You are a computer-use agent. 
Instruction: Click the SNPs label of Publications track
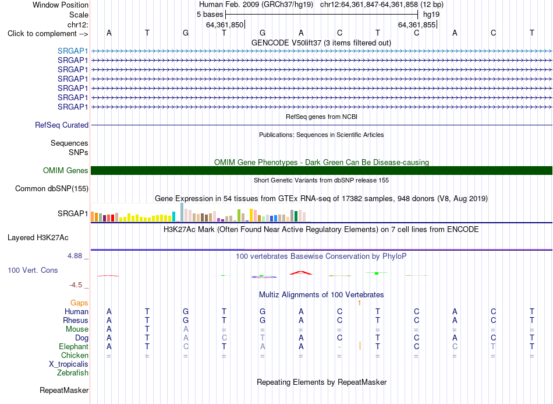point(79,152)
